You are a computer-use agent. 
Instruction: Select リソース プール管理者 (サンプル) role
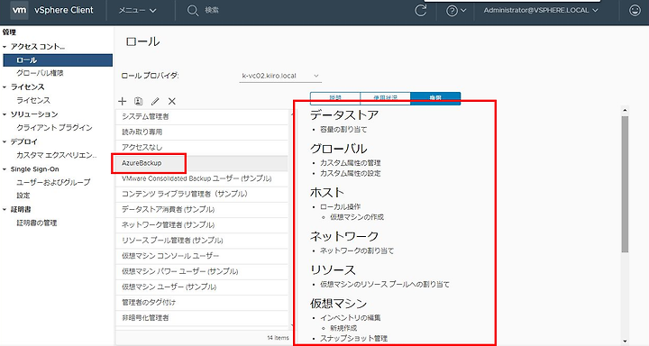click(x=202, y=241)
